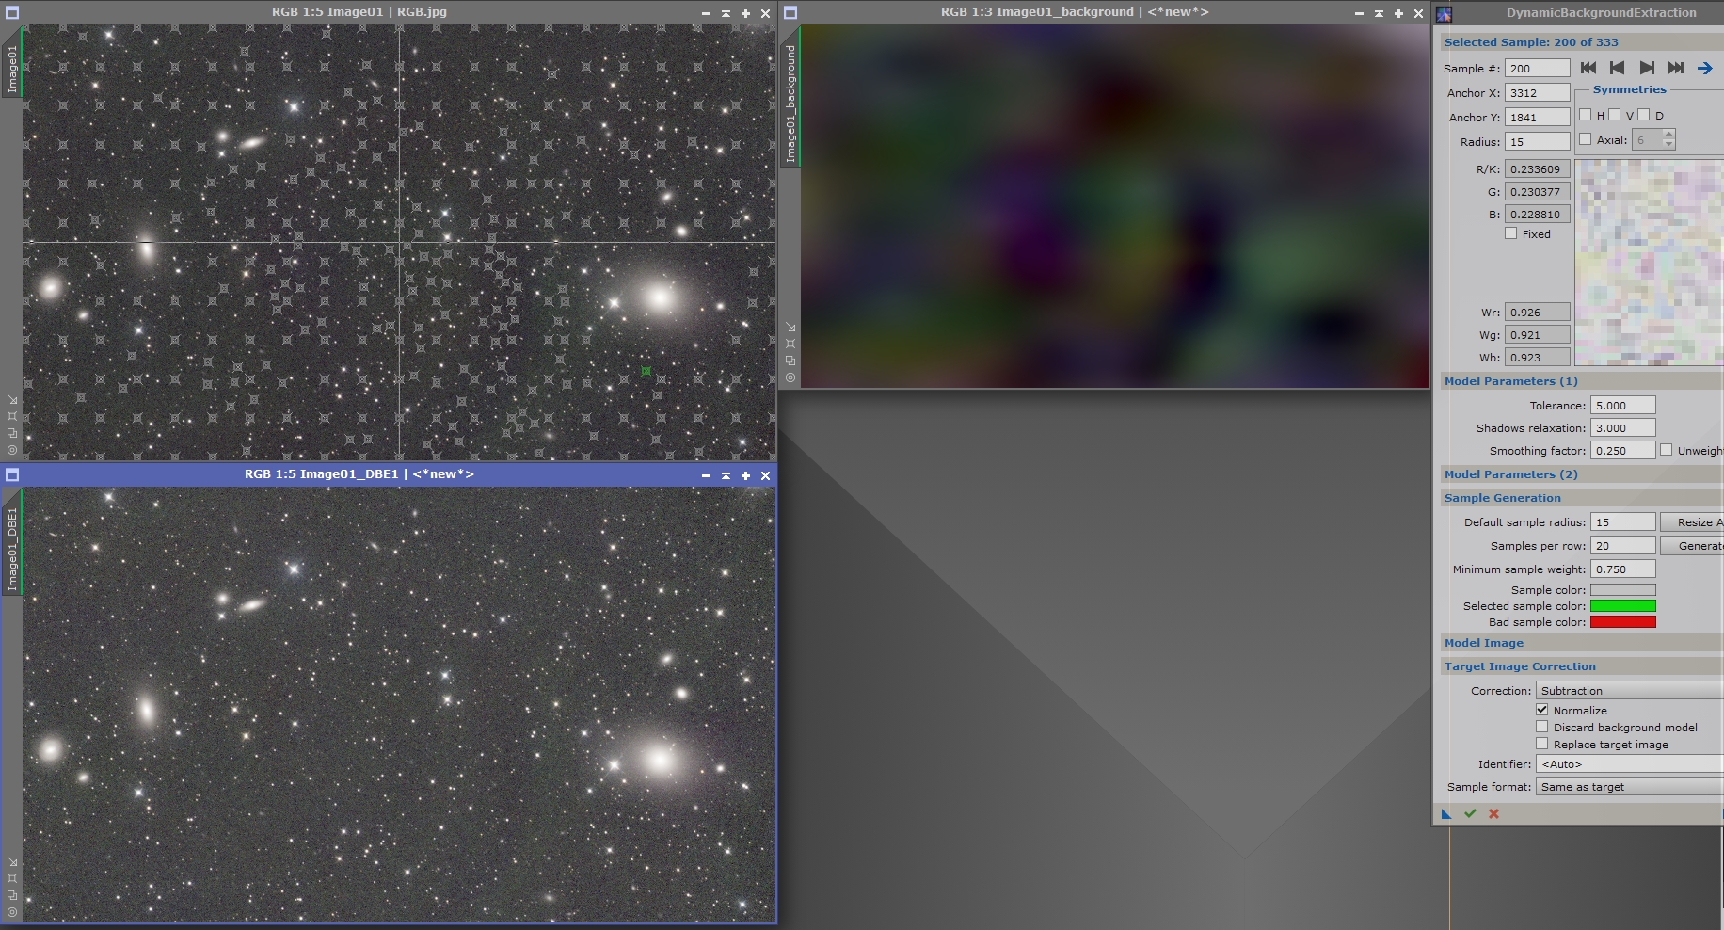Enable Discard background model
This screenshot has height=930, width=1724.
coord(1542,727)
